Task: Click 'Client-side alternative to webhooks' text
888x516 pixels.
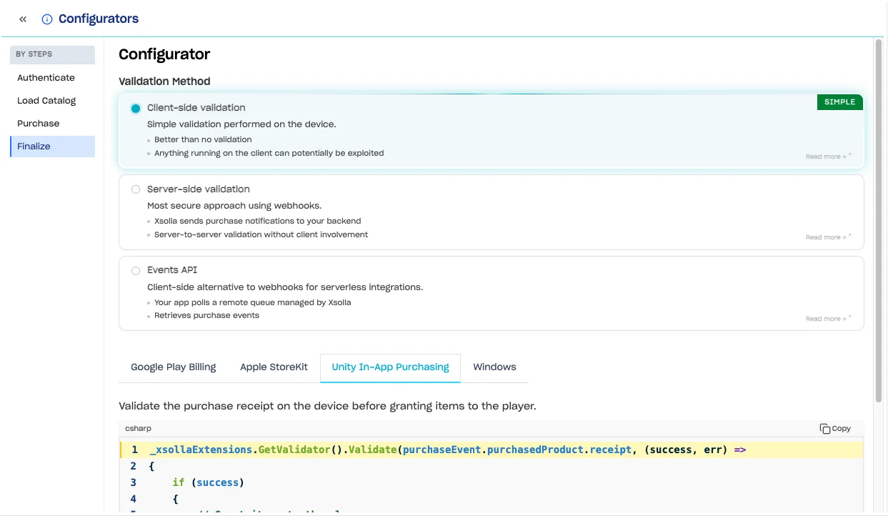Action: [x=285, y=287]
